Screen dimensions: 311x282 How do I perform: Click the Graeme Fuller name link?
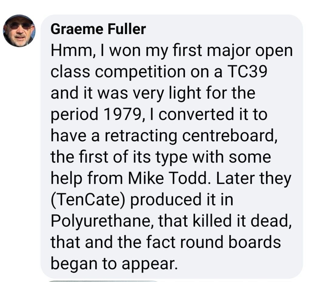(x=98, y=29)
